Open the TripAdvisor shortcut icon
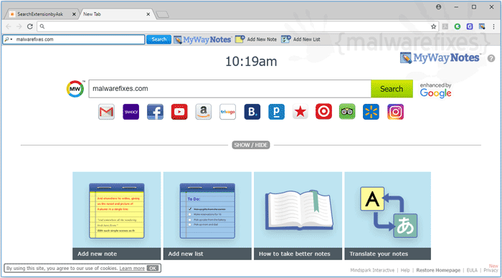 point(347,112)
